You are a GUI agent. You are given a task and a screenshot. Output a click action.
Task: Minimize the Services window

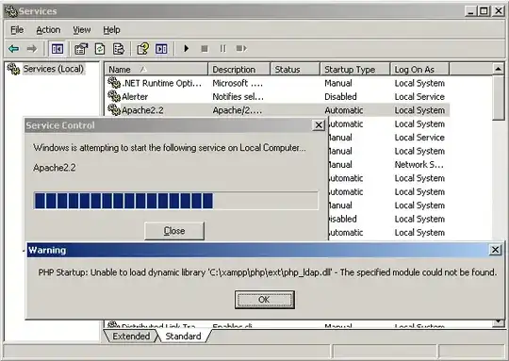click(470, 11)
